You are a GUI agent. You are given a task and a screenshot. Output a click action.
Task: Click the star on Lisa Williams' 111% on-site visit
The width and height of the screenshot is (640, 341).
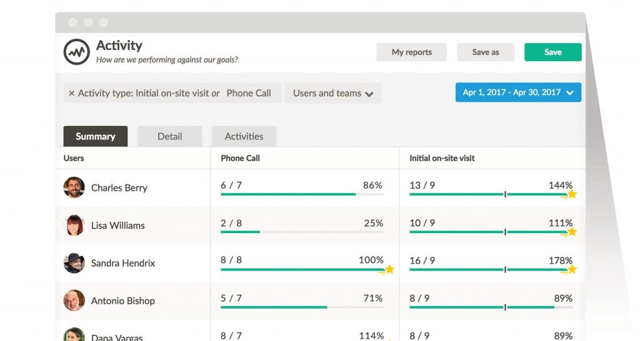[572, 231]
